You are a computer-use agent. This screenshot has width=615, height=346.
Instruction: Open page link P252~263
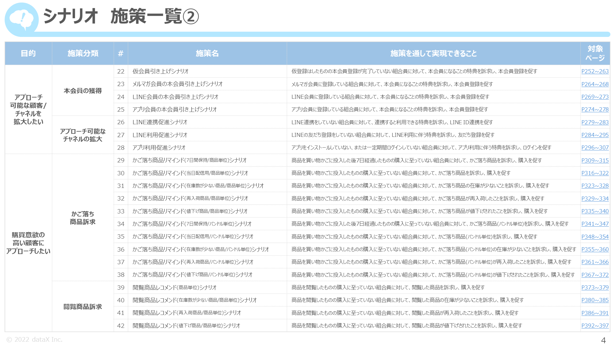(595, 71)
